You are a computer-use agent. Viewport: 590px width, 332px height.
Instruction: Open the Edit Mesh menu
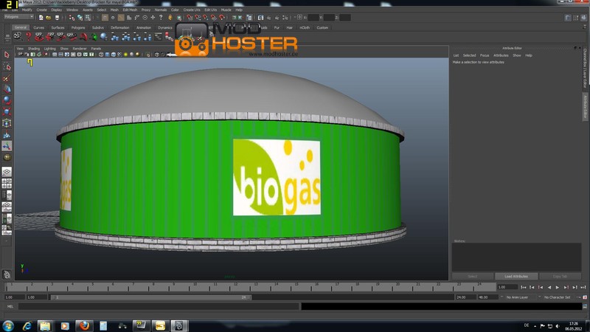click(x=130, y=10)
